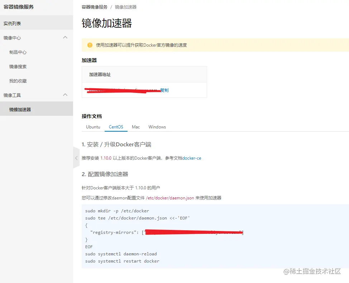This screenshot has height=283, width=349.
Task: Open 实例列表 in the sidebar
Action: coord(37,23)
